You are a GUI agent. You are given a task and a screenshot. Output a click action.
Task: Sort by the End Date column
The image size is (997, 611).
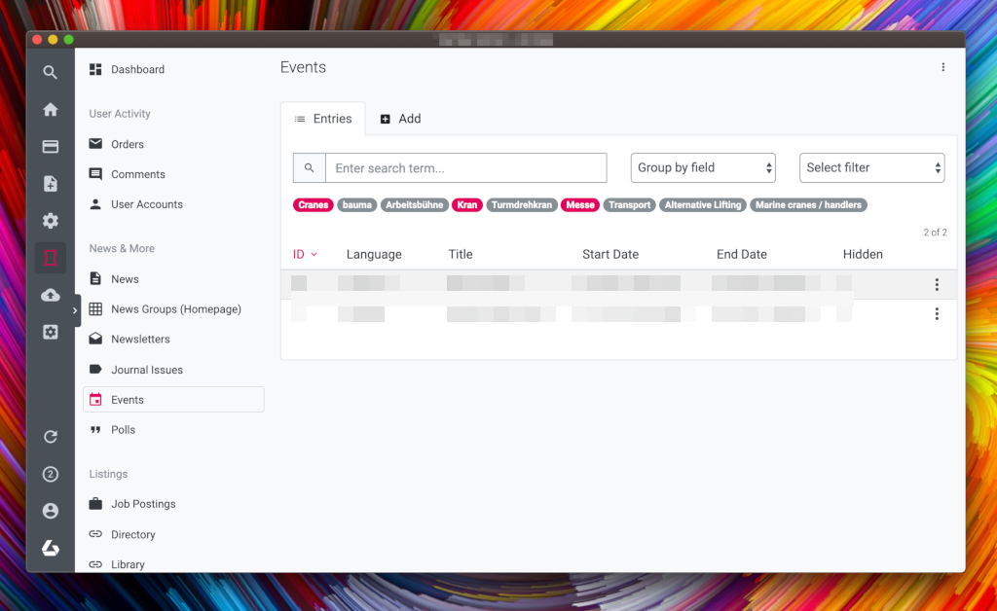click(741, 254)
